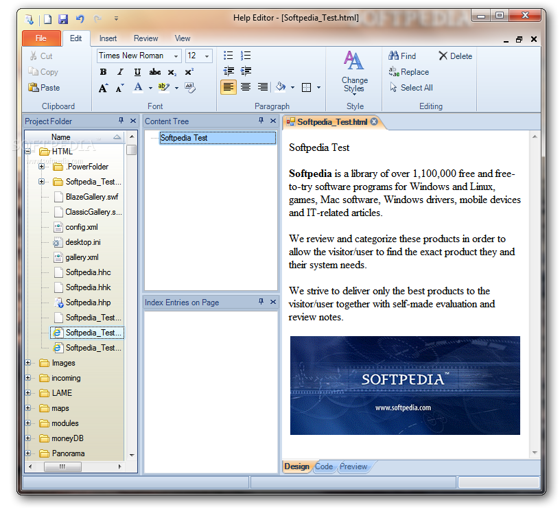560x509 pixels.
Task: Pin the Index Entries on Page panel
Action: [261, 302]
